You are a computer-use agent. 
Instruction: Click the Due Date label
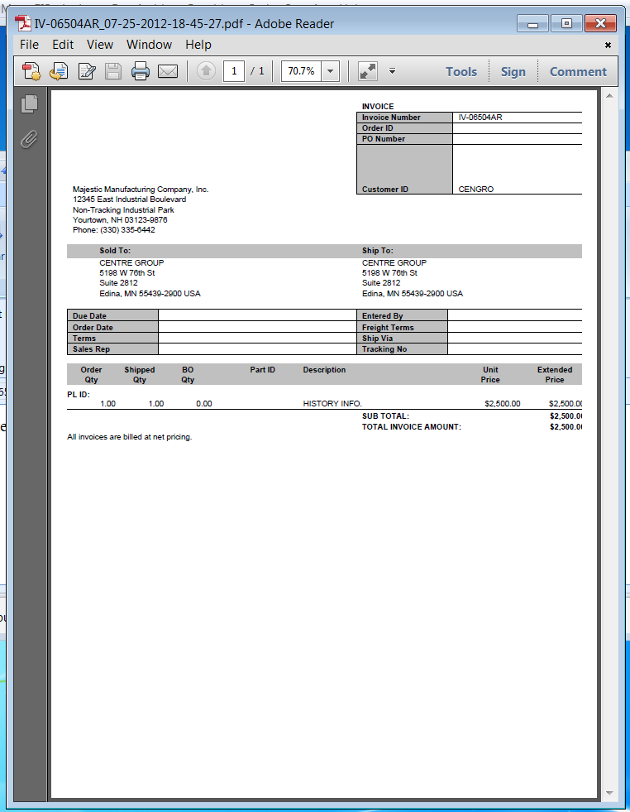(x=89, y=316)
